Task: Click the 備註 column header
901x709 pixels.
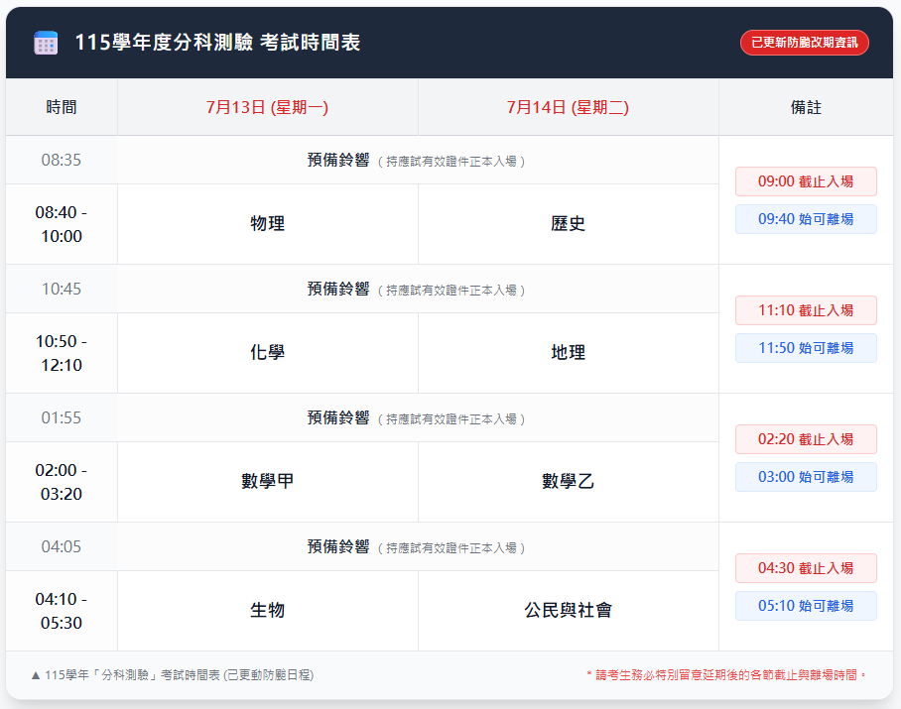Action: click(x=806, y=107)
